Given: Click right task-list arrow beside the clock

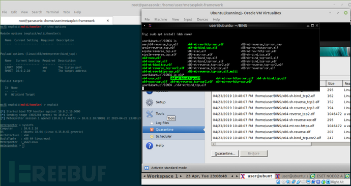Looking at the screenshot, I should [x=237, y=176].
